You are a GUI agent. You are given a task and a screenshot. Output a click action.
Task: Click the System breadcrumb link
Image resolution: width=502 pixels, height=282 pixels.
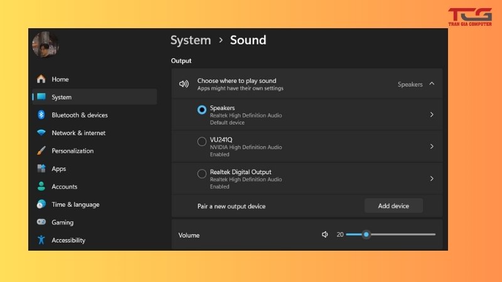tap(190, 40)
